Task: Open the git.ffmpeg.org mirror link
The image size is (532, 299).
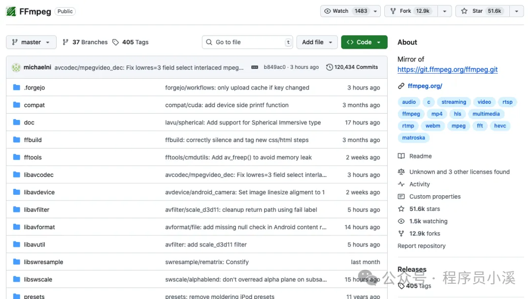Action: (447, 69)
